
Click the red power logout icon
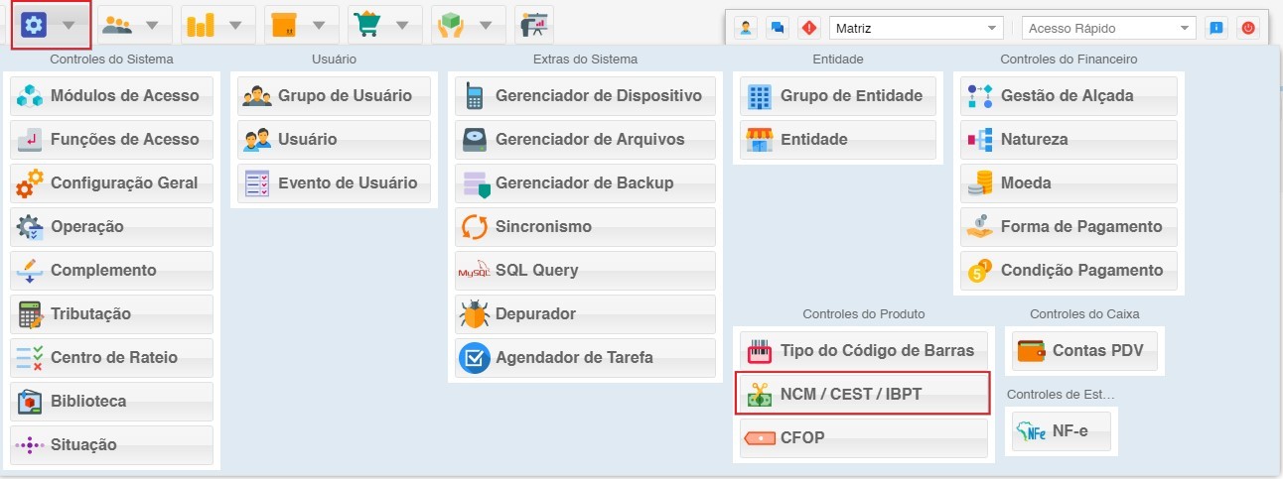(x=1247, y=28)
